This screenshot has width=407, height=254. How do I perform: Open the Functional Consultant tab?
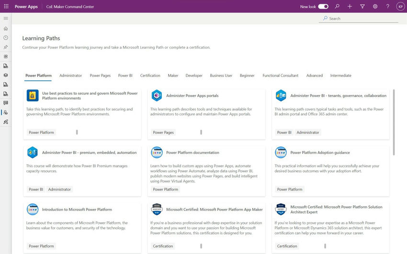click(280, 76)
